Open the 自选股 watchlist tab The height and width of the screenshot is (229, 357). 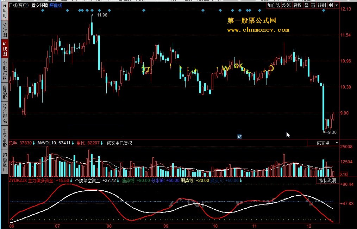(5, 92)
